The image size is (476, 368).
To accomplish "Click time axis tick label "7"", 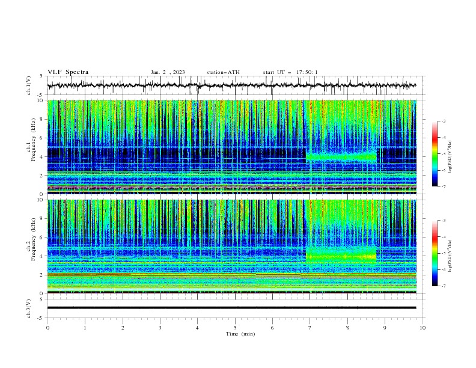I will tap(310, 328).
